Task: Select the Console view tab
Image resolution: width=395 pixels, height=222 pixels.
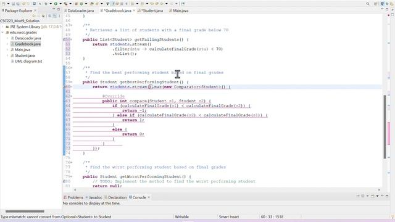Action: coord(138,197)
